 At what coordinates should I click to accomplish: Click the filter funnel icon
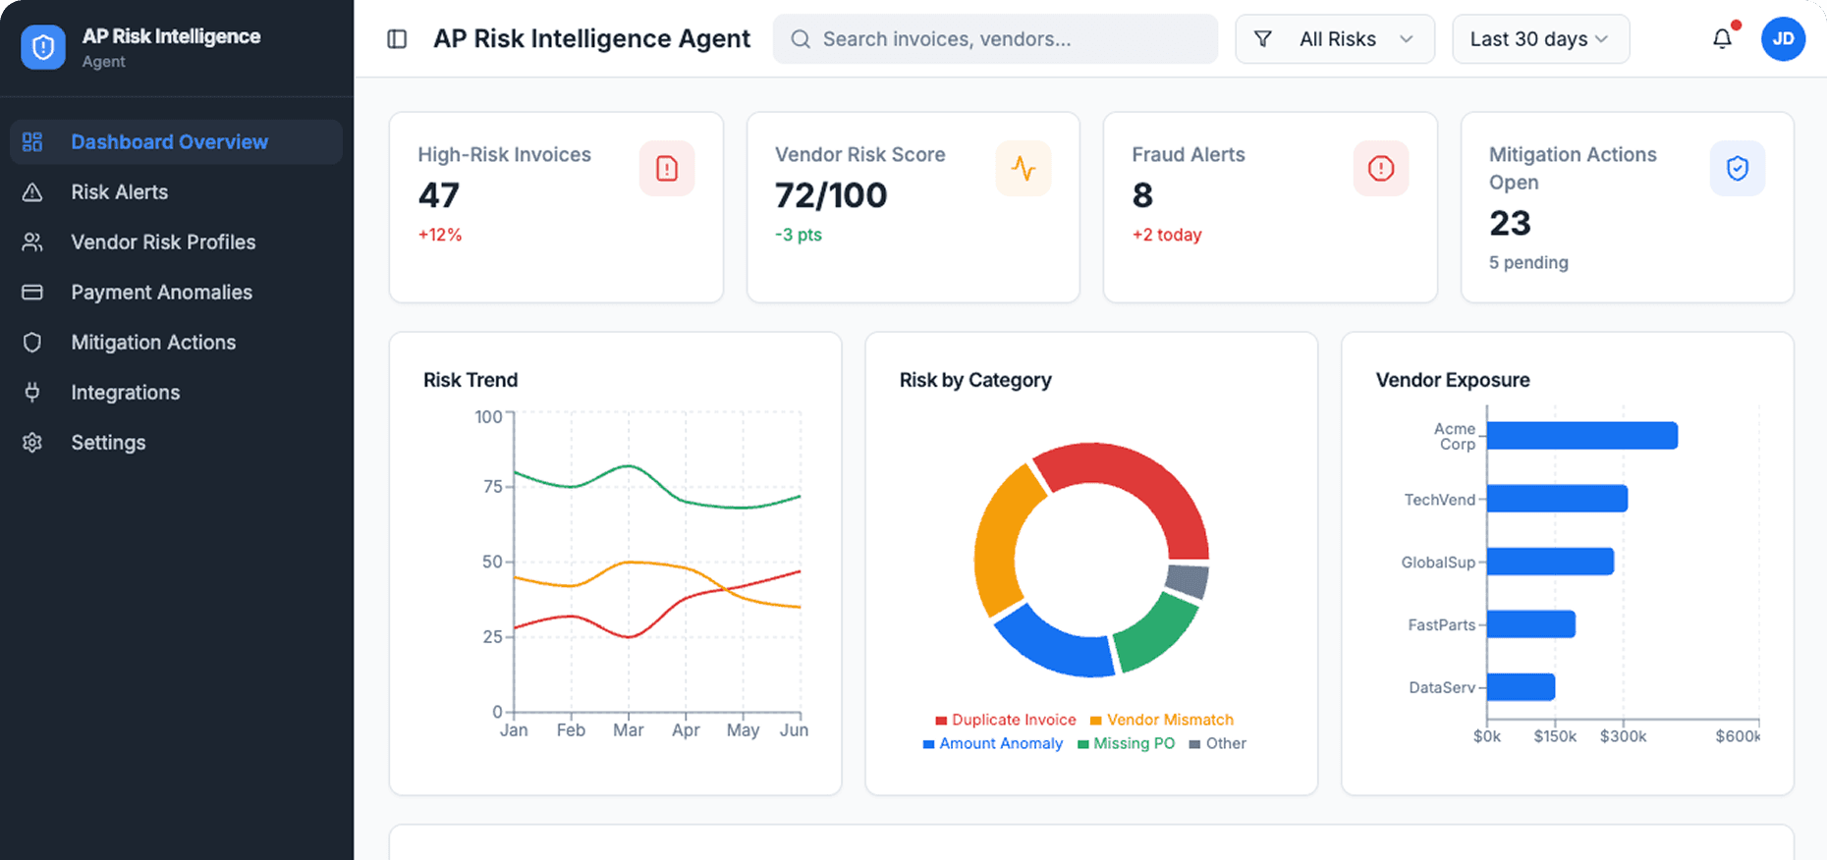1263,39
